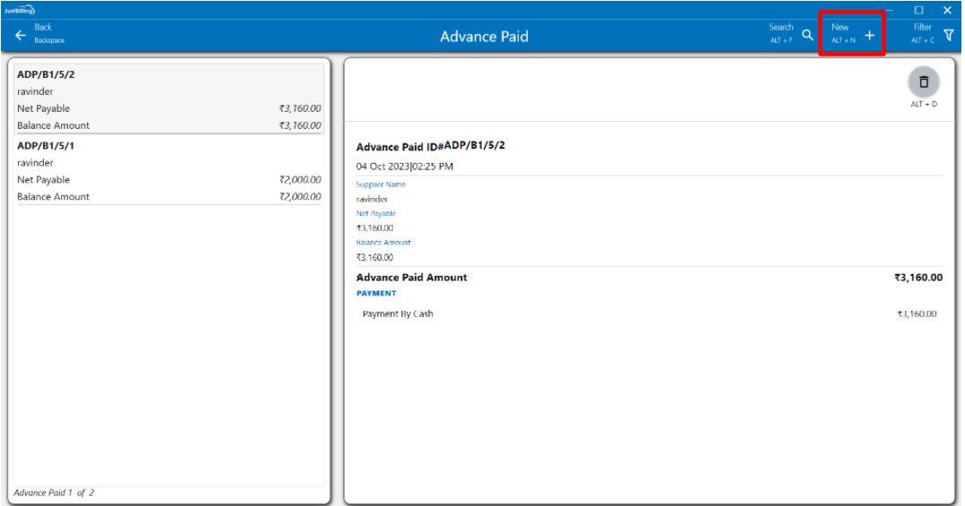Image resolution: width=965 pixels, height=506 pixels.
Task: Click the Advance Paid page title
Action: pyautogui.click(x=484, y=37)
